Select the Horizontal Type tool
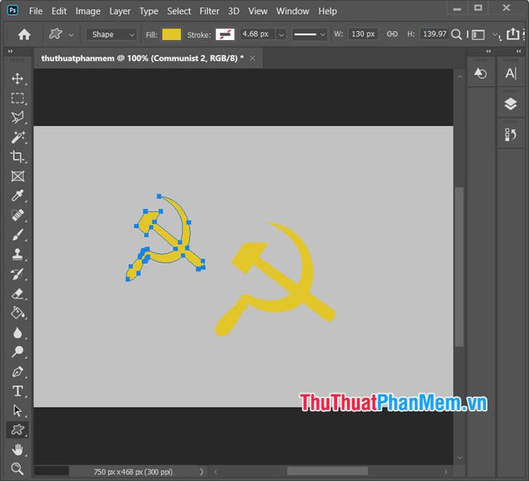The image size is (529, 481). [17, 391]
